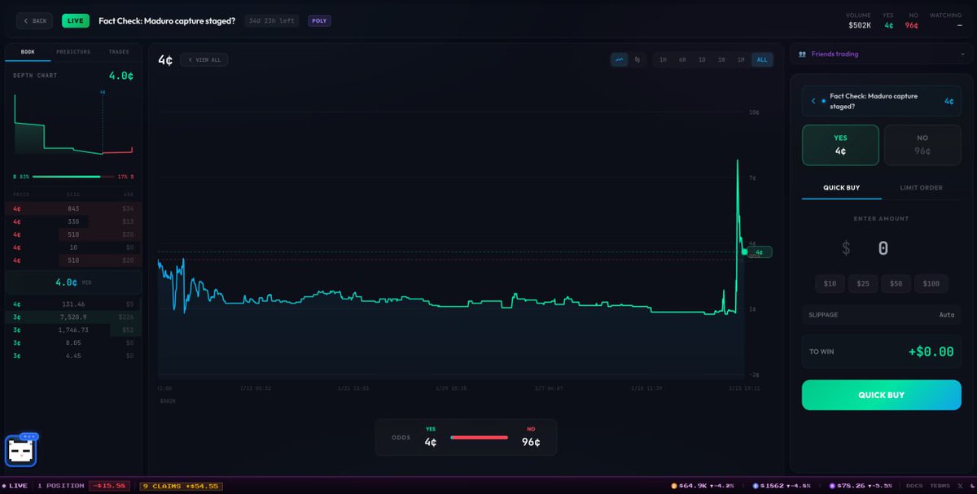Click the LIVE indicator in status bar
This screenshot has height=494, width=977.
click(x=14, y=486)
